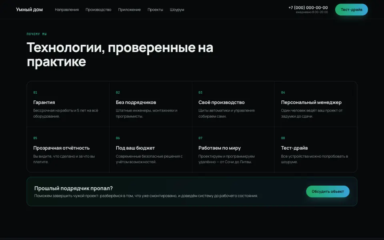Open the Производство nav menu item
This screenshot has height=240, width=384.
point(98,10)
